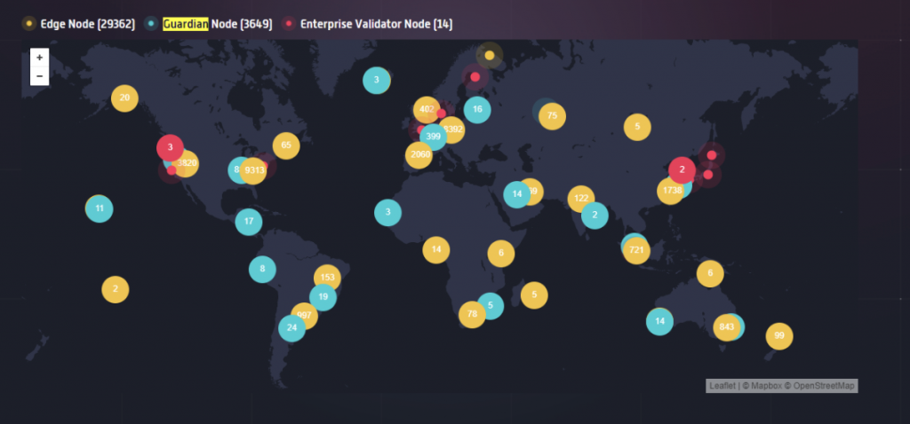Select the yellow 122 cluster
Viewport: 910px width, 424px height.
click(x=581, y=199)
